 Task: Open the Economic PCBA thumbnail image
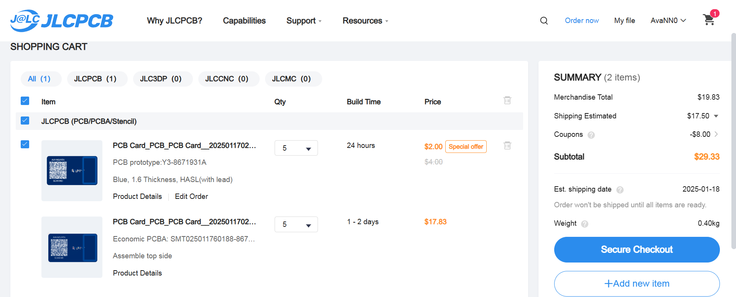[72, 247]
